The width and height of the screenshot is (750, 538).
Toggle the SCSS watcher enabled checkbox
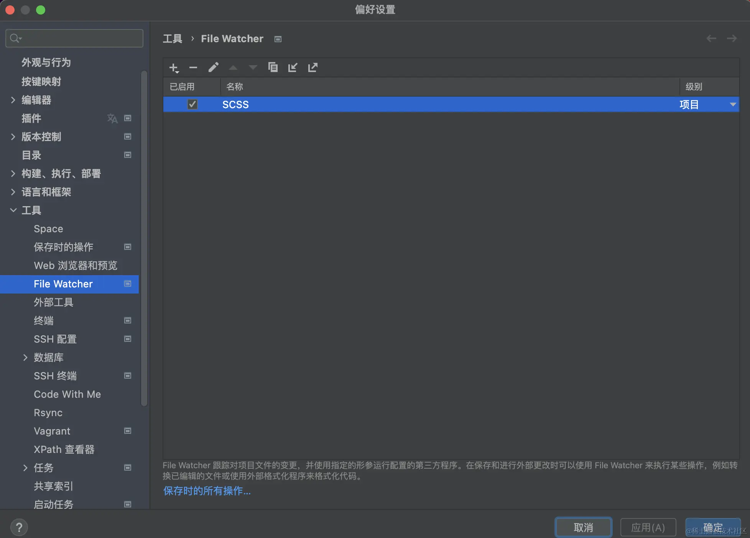coord(192,104)
